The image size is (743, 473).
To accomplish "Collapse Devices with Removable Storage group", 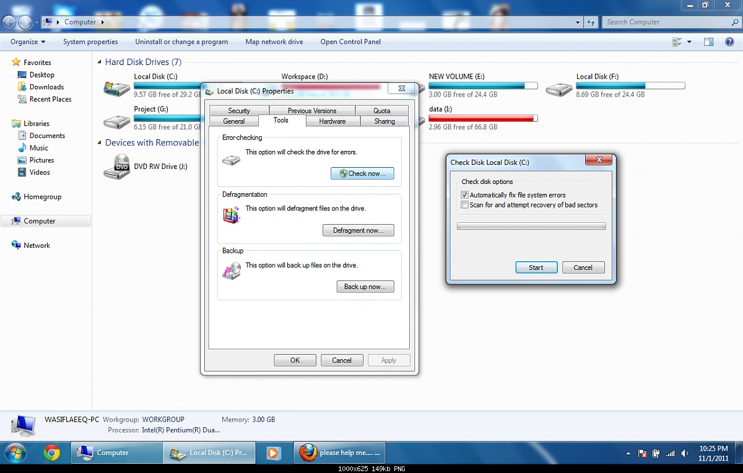I will tap(100, 143).
